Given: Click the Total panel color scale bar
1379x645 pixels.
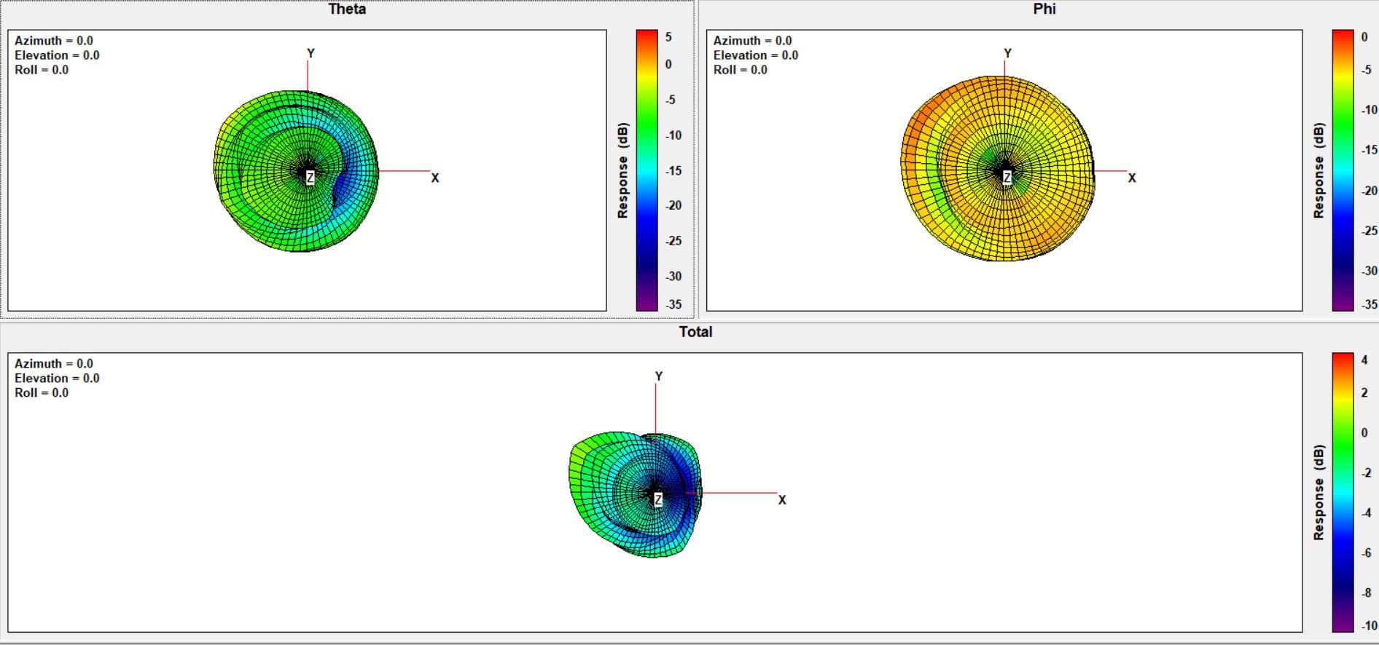Looking at the screenshot, I should 1343,492.
